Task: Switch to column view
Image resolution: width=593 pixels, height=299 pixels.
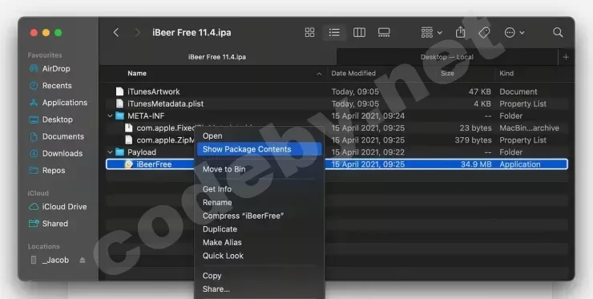Action: click(359, 33)
